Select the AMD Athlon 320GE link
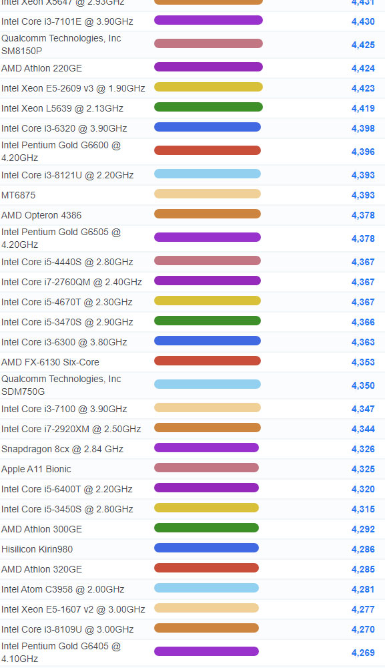Viewport: 385px width, 668px height. [41, 569]
